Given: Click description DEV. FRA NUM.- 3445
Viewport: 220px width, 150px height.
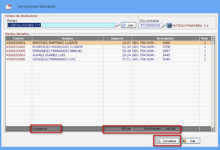Looking at the screenshot, I should pyautogui.click(x=151, y=55).
